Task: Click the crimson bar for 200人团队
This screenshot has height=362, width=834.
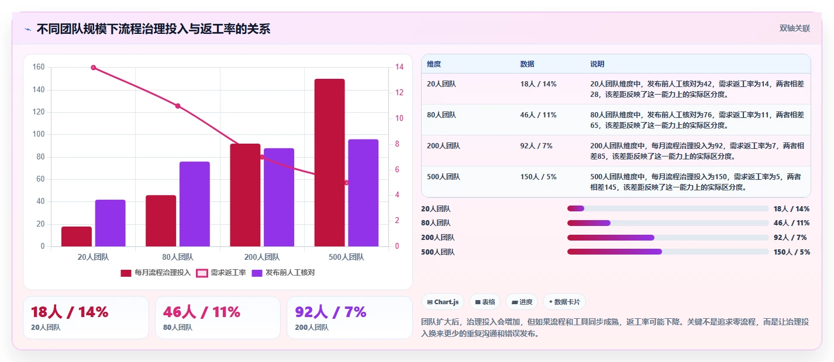Action: [x=245, y=195]
